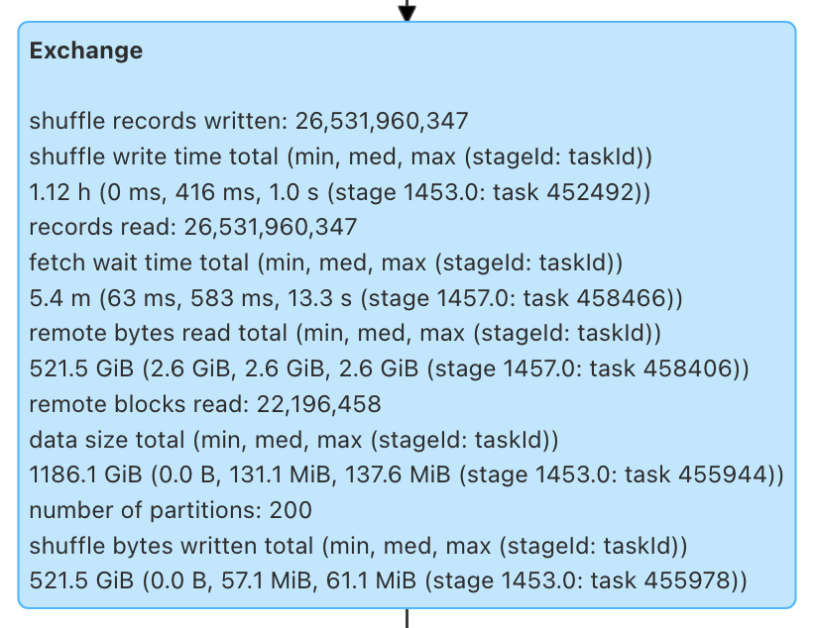Click the outgoing connector line below Exchange node

tap(407, 619)
